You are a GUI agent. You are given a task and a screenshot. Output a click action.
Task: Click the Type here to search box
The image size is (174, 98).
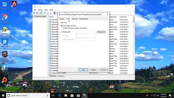click(x=28, y=96)
